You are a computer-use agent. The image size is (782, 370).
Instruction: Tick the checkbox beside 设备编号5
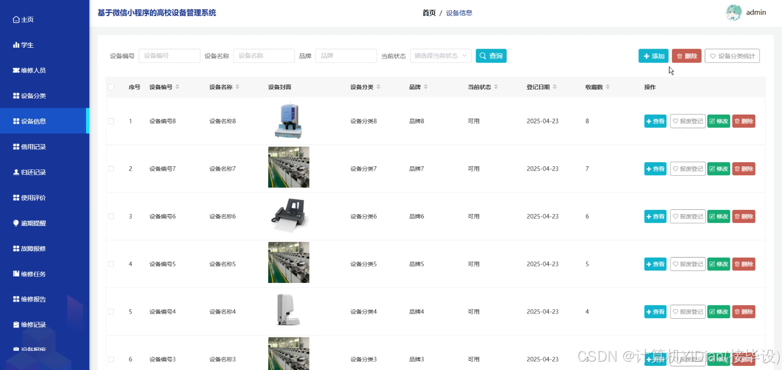tap(111, 264)
